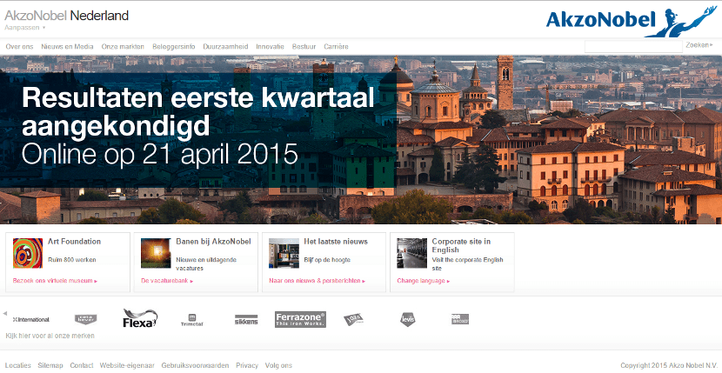Click the Resultaten eerste kwartaal banner headline
The width and height of the screenshot is (722, 373).
click(x=198, y=112)
